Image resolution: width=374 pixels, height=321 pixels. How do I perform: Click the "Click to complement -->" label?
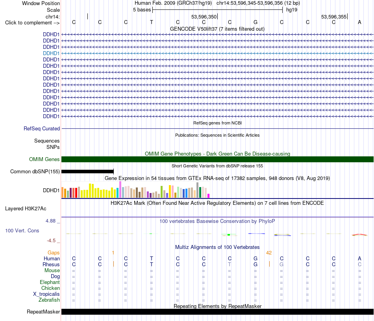[32, 23]
